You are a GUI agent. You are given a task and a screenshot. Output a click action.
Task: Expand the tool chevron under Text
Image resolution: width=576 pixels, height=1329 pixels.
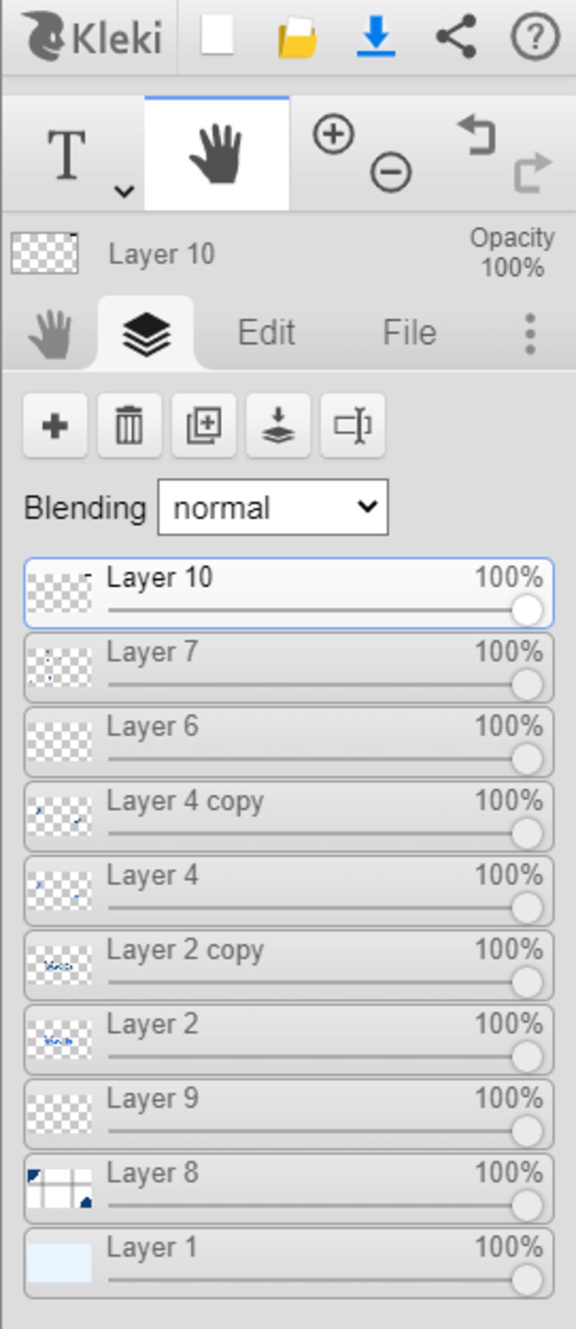pos(124,191)
